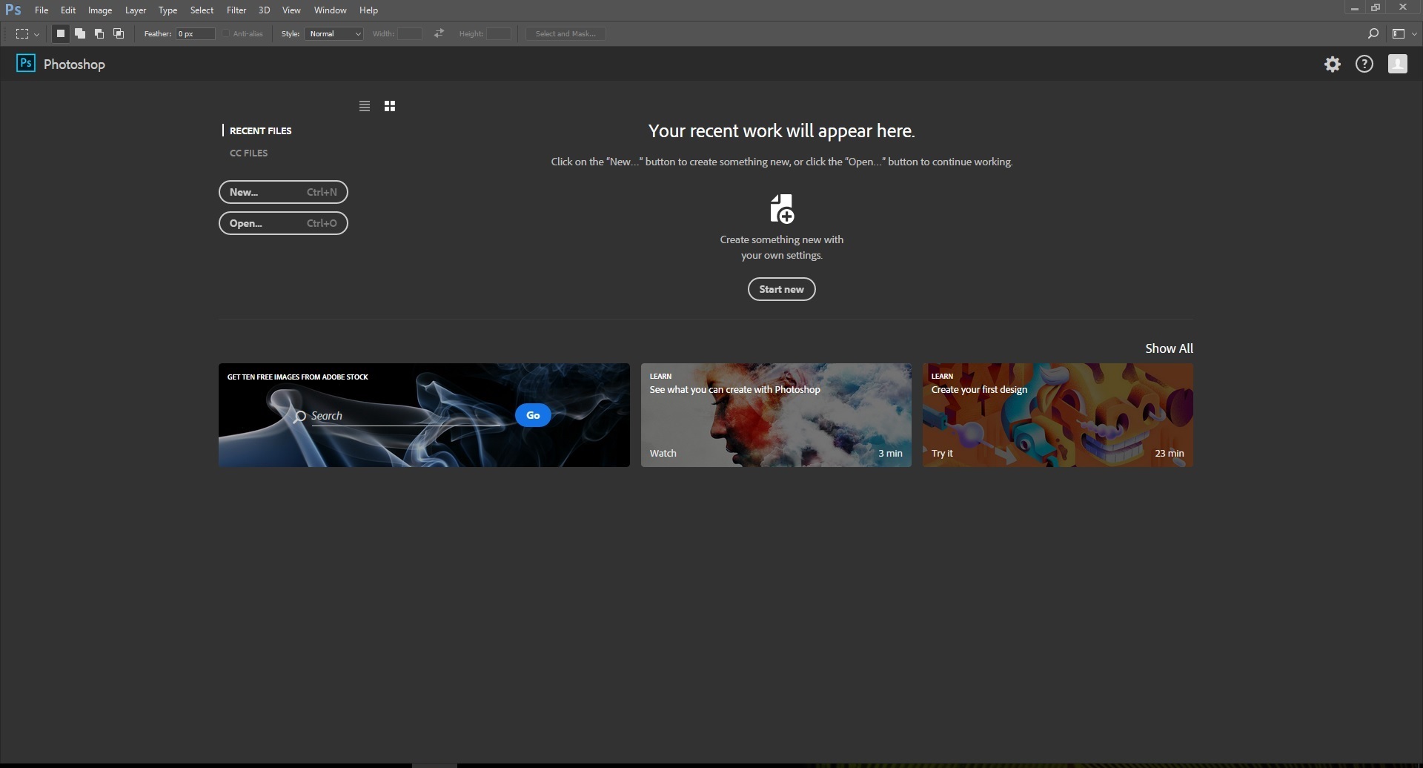
Task: Restore down the Photoshop window
Action: (1376, 8)
